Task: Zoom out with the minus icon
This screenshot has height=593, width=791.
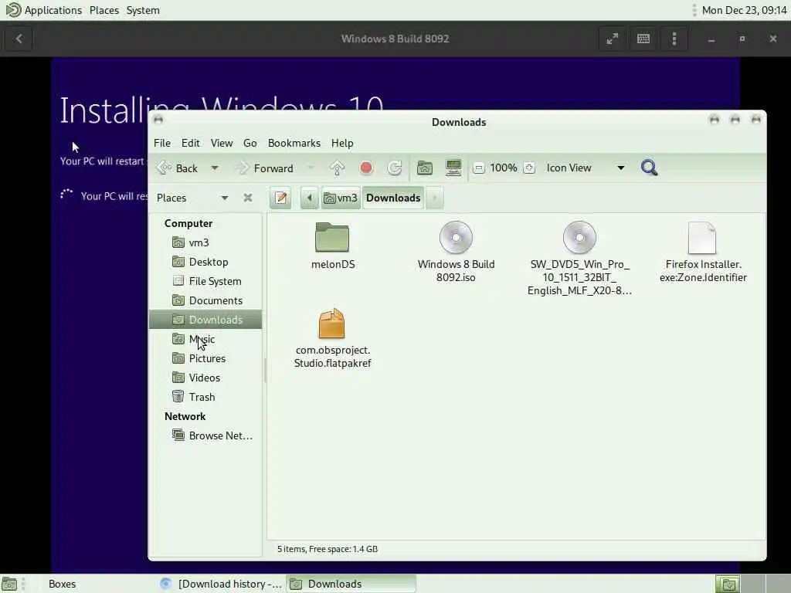Action: (479, 168)
